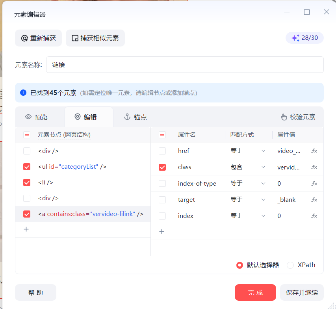Edit the class value vervid...
The height and width of the screenshot is (309, 336).
[x=288, y=167]
